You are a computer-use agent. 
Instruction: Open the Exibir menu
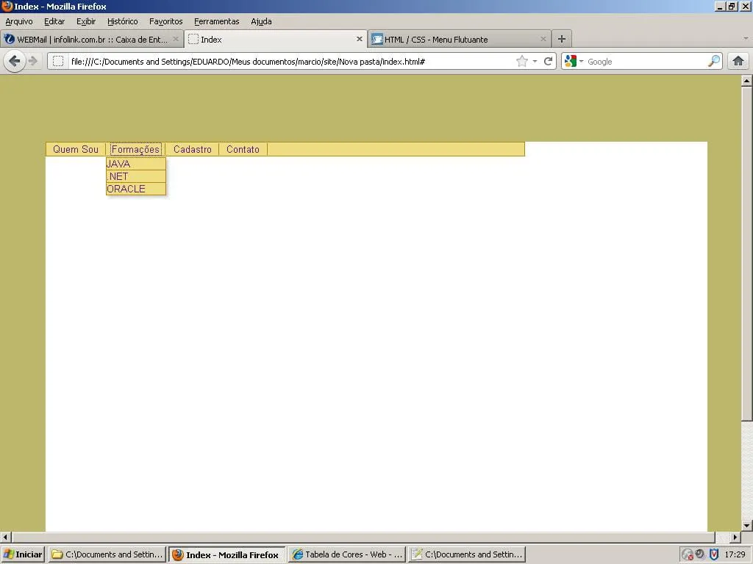(x=86, y=21)
